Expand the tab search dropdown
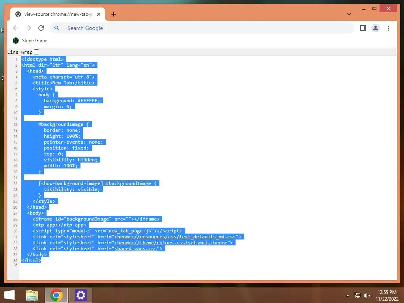The width and height of the screenshot is (404, 303). 349,14
